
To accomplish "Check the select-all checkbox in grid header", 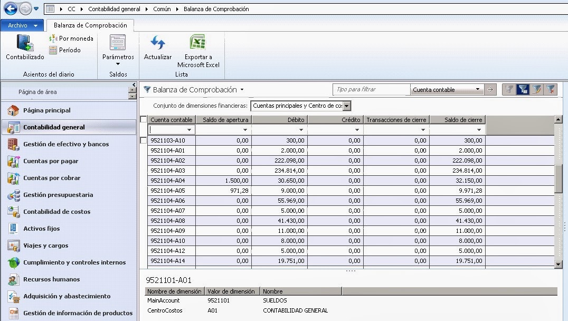I will pyautogui.click(x=143, y=119).
